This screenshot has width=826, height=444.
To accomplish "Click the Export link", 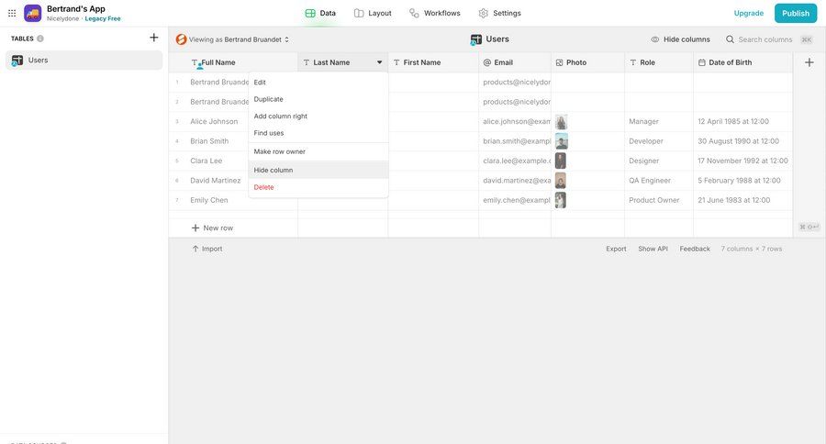I will click(x=616, y=249).
